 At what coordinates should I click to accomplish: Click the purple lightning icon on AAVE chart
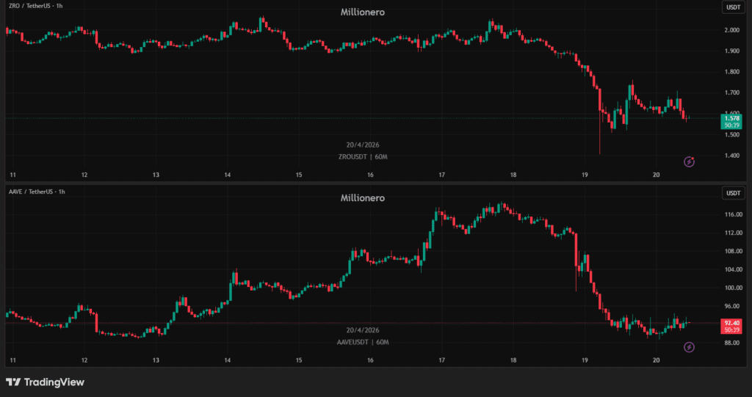(x=689, y=347)
